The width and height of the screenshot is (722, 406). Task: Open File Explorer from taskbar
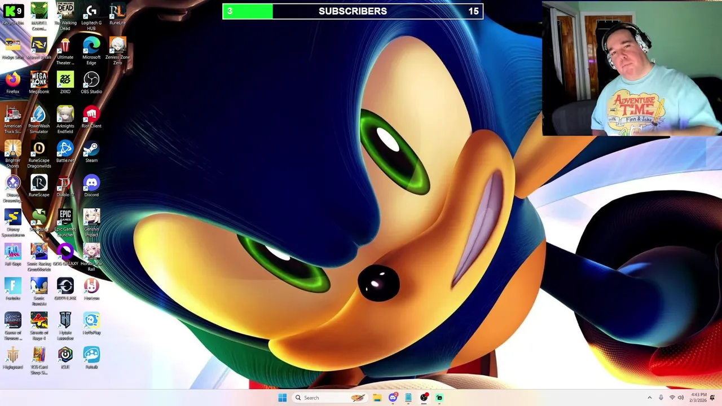point(377,398)
